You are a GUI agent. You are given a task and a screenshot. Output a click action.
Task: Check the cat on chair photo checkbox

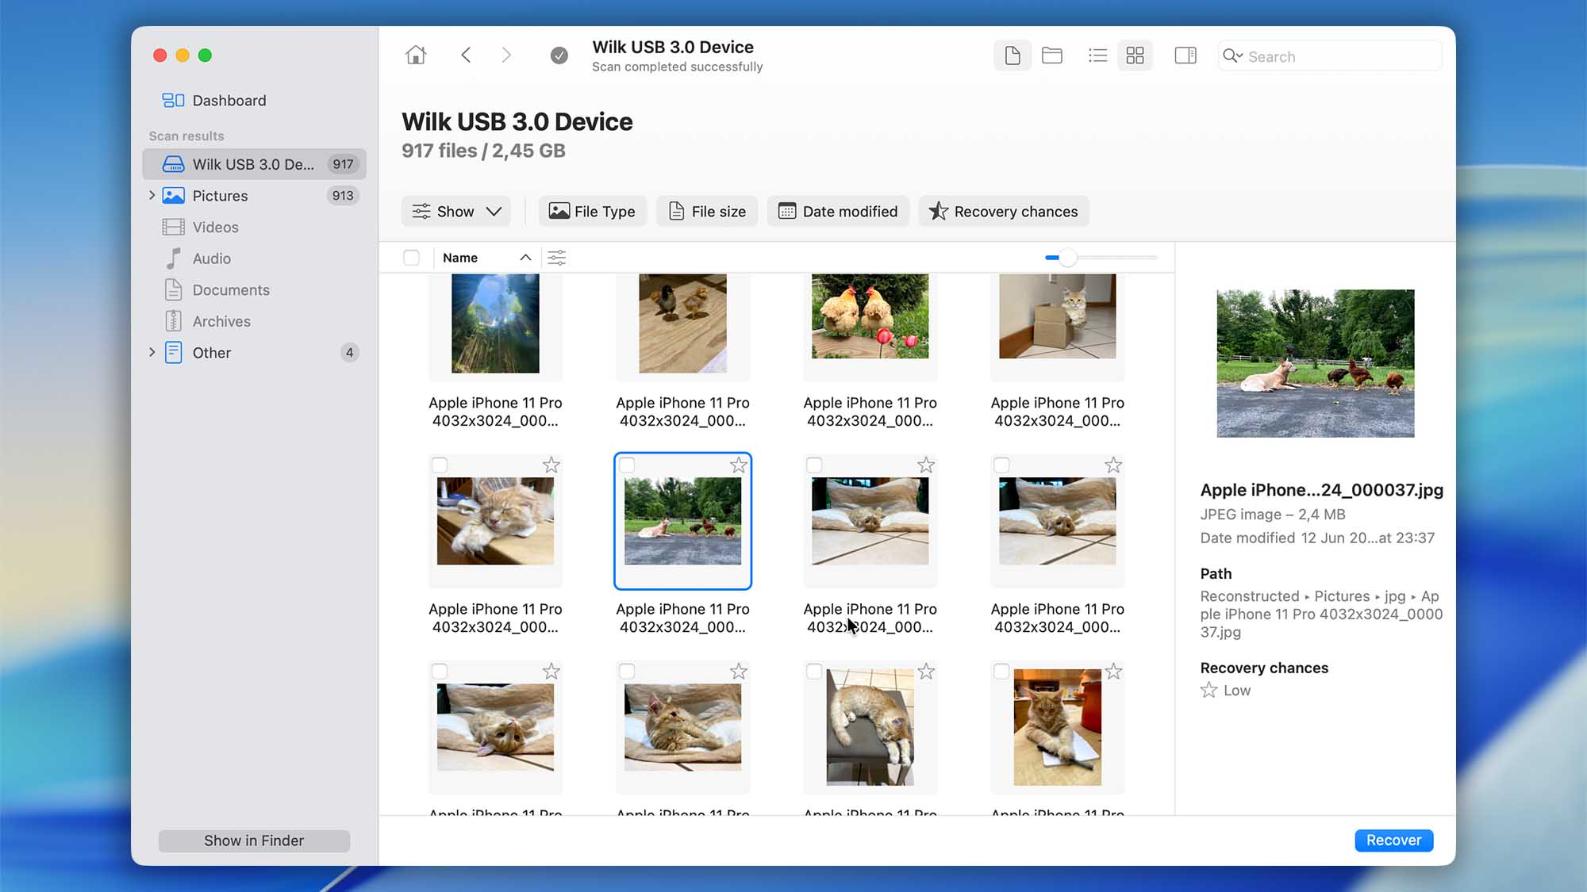814,672
